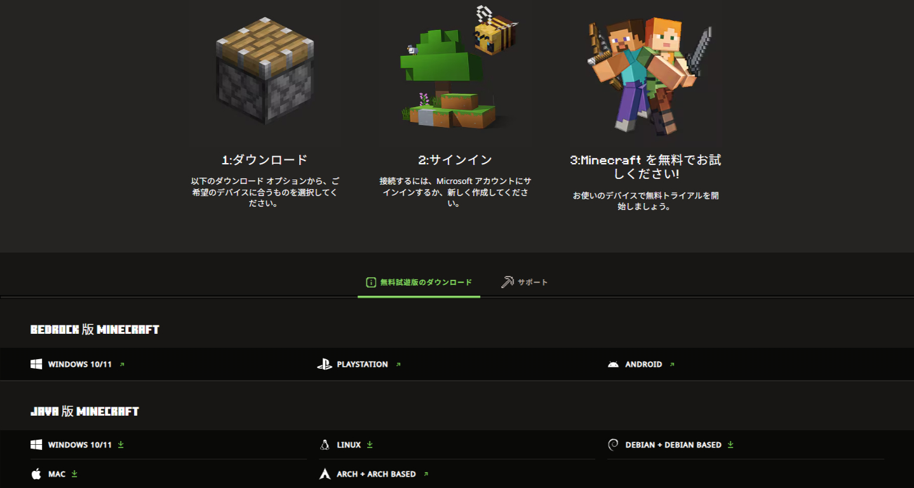Viewport: 914px width, 488px height.
Task: Download Debian + Debian Based package
Action: (671, 445)
